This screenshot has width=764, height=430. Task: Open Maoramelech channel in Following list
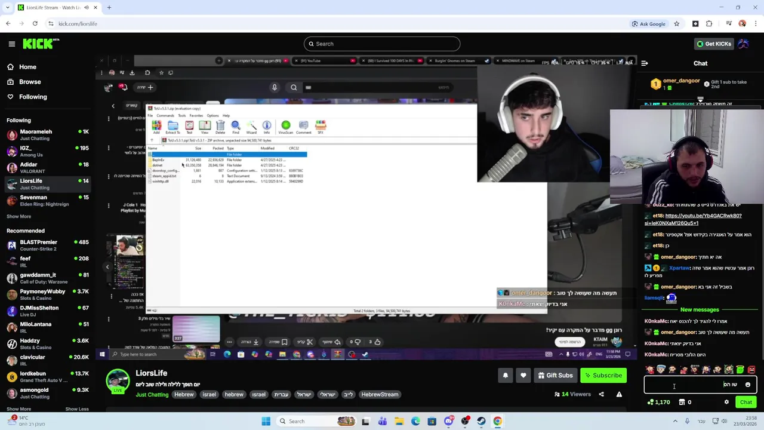click(x=48, y=134)
